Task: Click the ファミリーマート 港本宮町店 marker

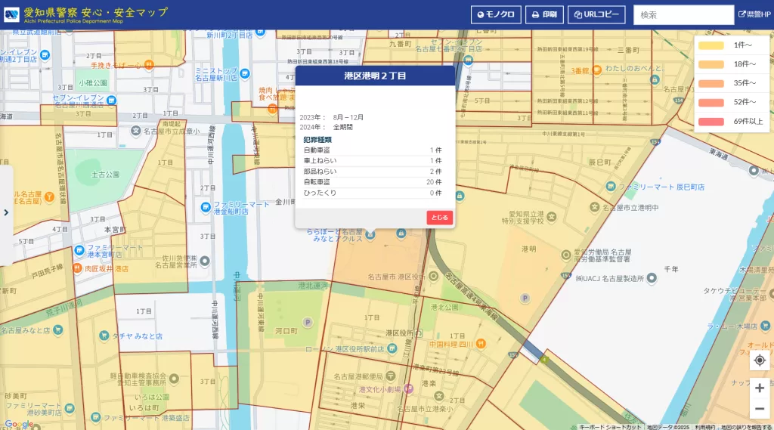Action: [79, 250]
